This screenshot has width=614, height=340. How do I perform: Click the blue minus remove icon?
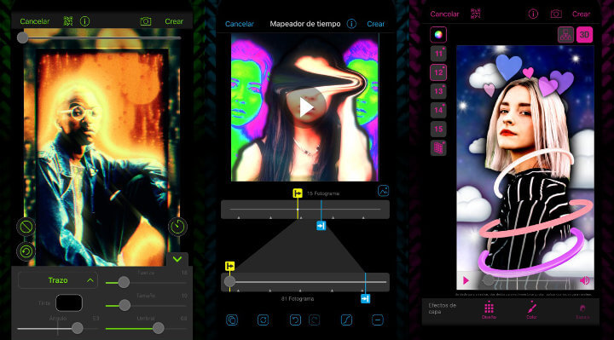[x=378, y=320]
